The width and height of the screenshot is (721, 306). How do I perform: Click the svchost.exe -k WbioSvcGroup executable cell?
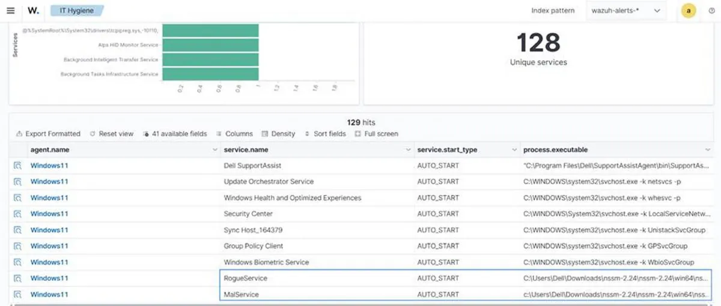(618, 262)
